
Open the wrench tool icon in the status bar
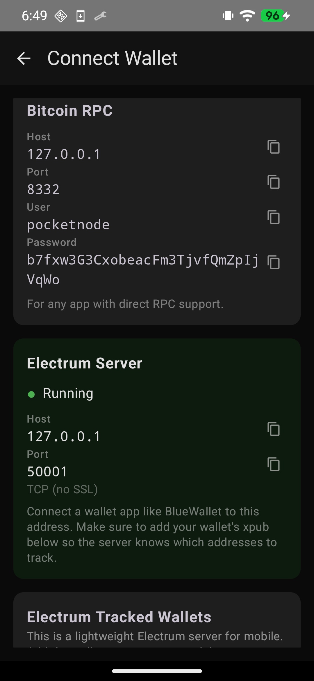(100, 16)
